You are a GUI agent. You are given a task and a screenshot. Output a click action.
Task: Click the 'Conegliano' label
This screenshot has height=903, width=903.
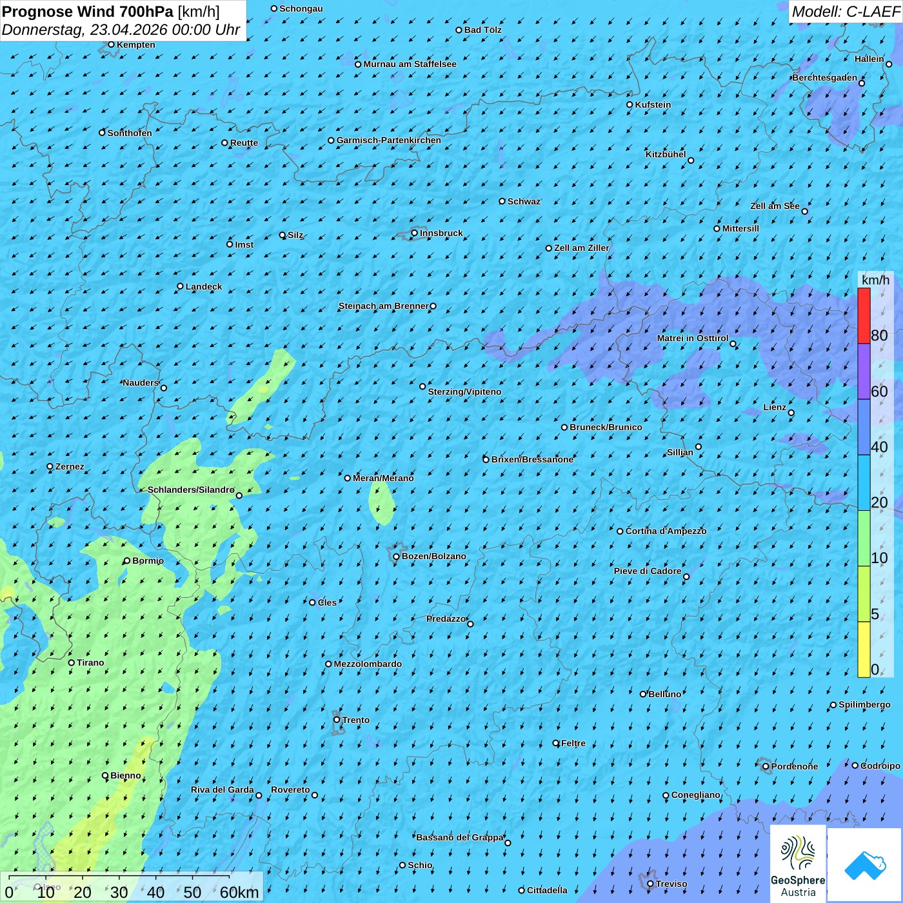pyautogui.click(x=696, y=795)
